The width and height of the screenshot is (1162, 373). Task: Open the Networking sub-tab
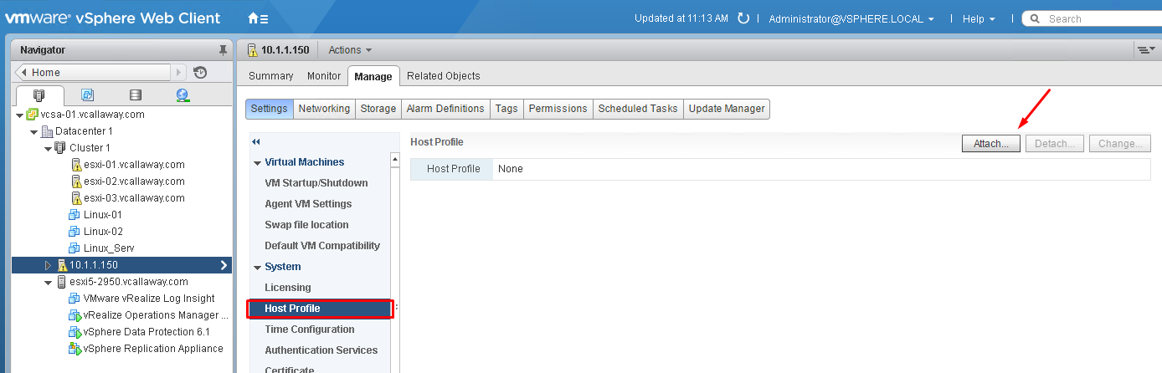point(325,109)
